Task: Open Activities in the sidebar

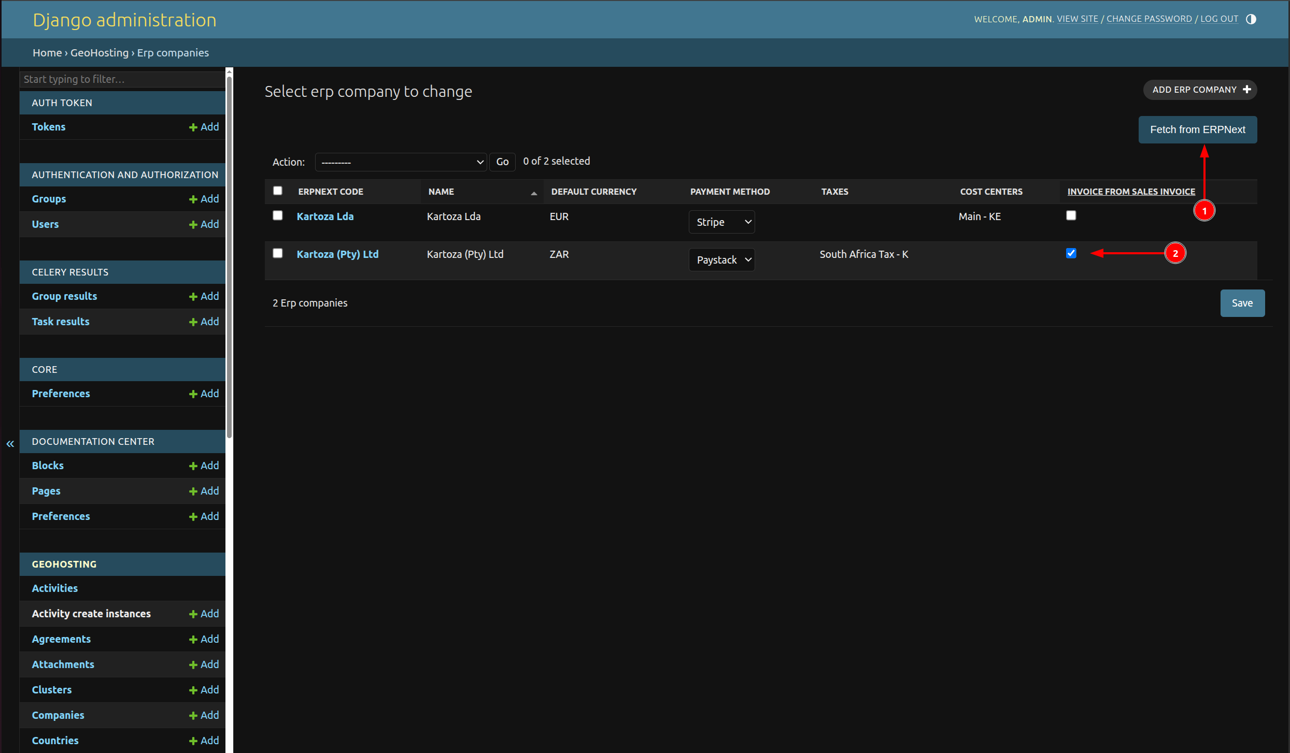Action: 54,588
